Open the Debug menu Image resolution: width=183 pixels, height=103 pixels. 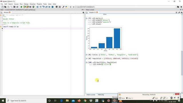tap(26, 4)
